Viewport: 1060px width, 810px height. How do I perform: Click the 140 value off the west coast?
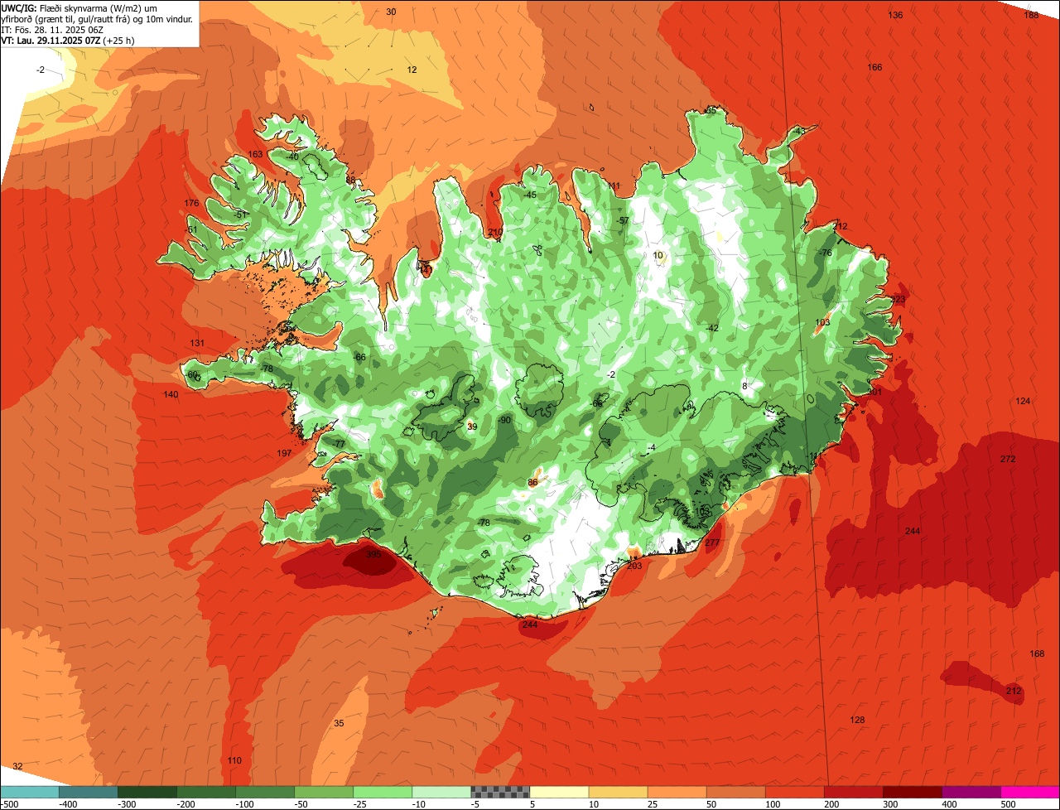coord(171,394)
